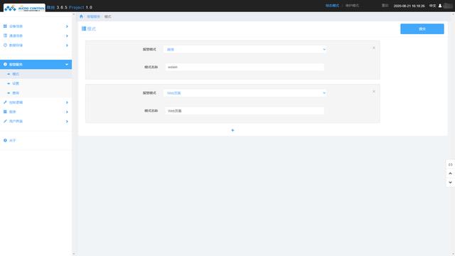Viewport: 455px width, 256px height.
Task: Click the pencil icon in the sidebar menu
Action: pos(5,121)
